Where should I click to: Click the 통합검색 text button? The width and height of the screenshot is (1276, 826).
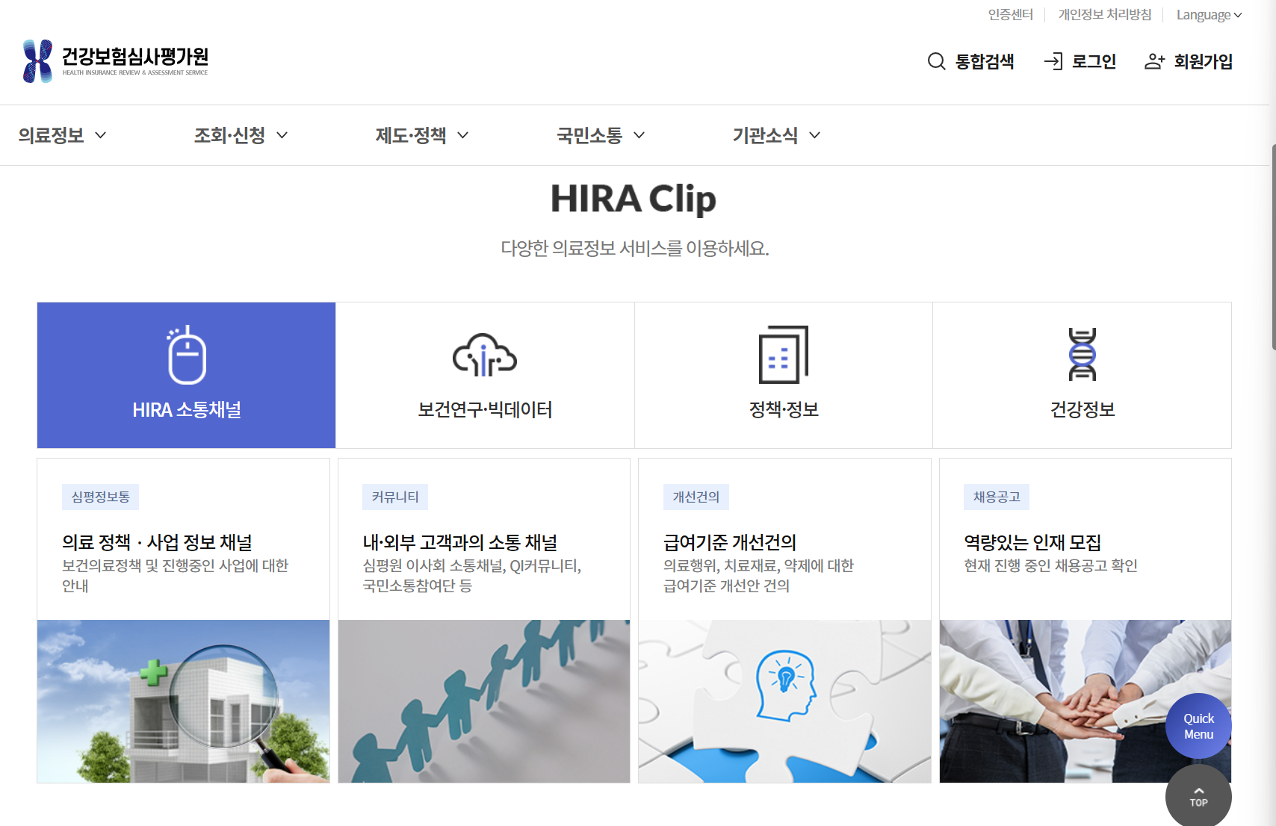[x=985, y=61]
